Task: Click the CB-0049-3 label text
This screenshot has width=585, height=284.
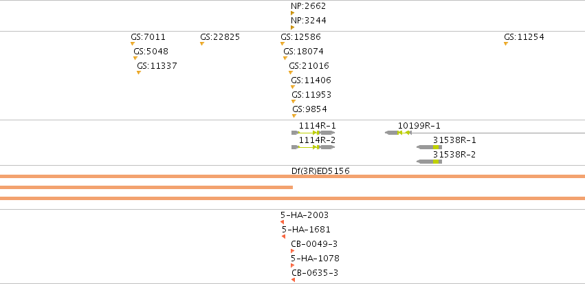Action: pos(314,244)
